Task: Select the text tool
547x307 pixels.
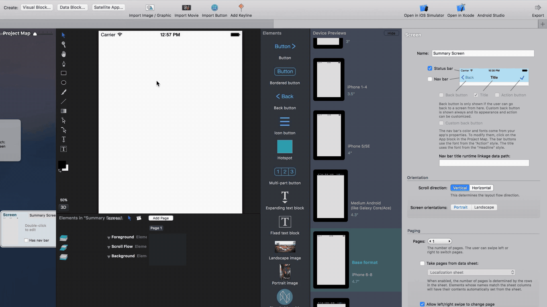Action: pyautogui.click(x=64, y=139)
